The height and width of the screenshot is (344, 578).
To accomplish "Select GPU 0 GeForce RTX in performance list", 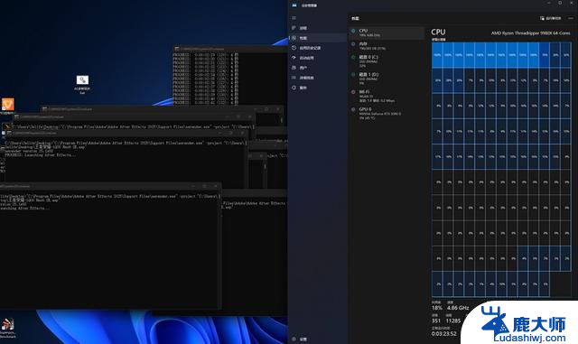I will click(x=387, y=113).
